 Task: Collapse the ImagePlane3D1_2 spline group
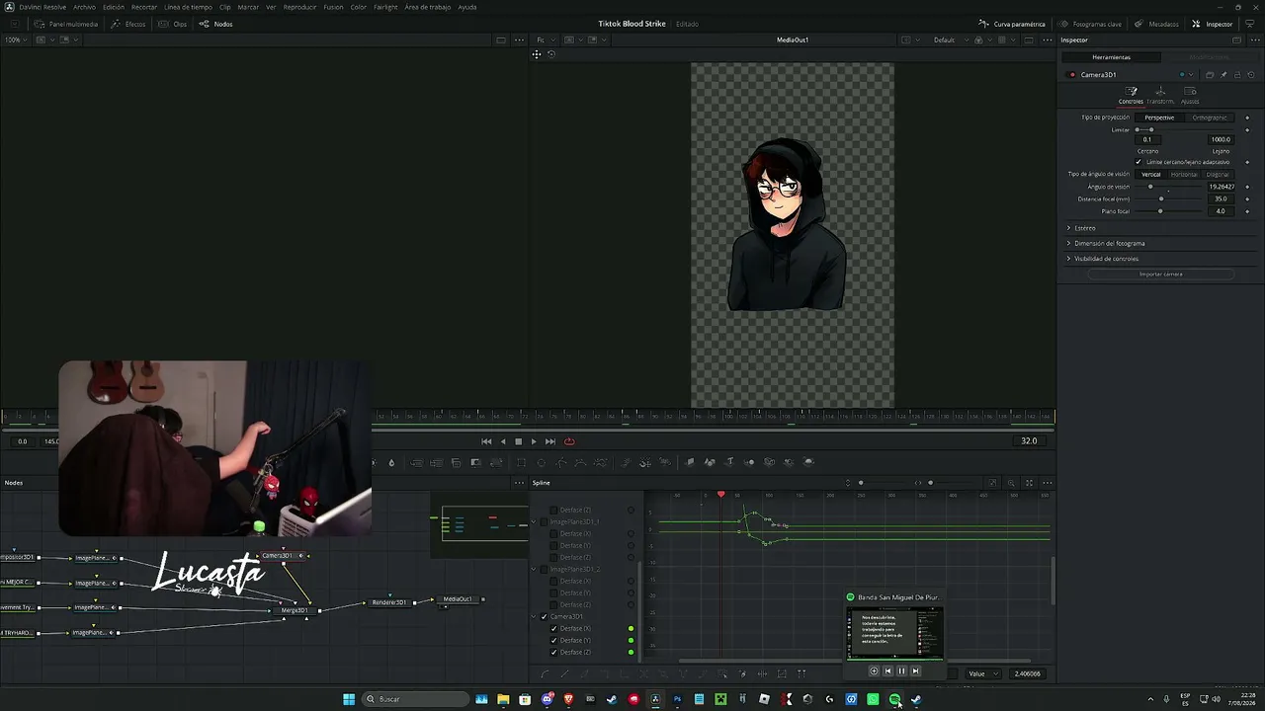pos(535,569)
